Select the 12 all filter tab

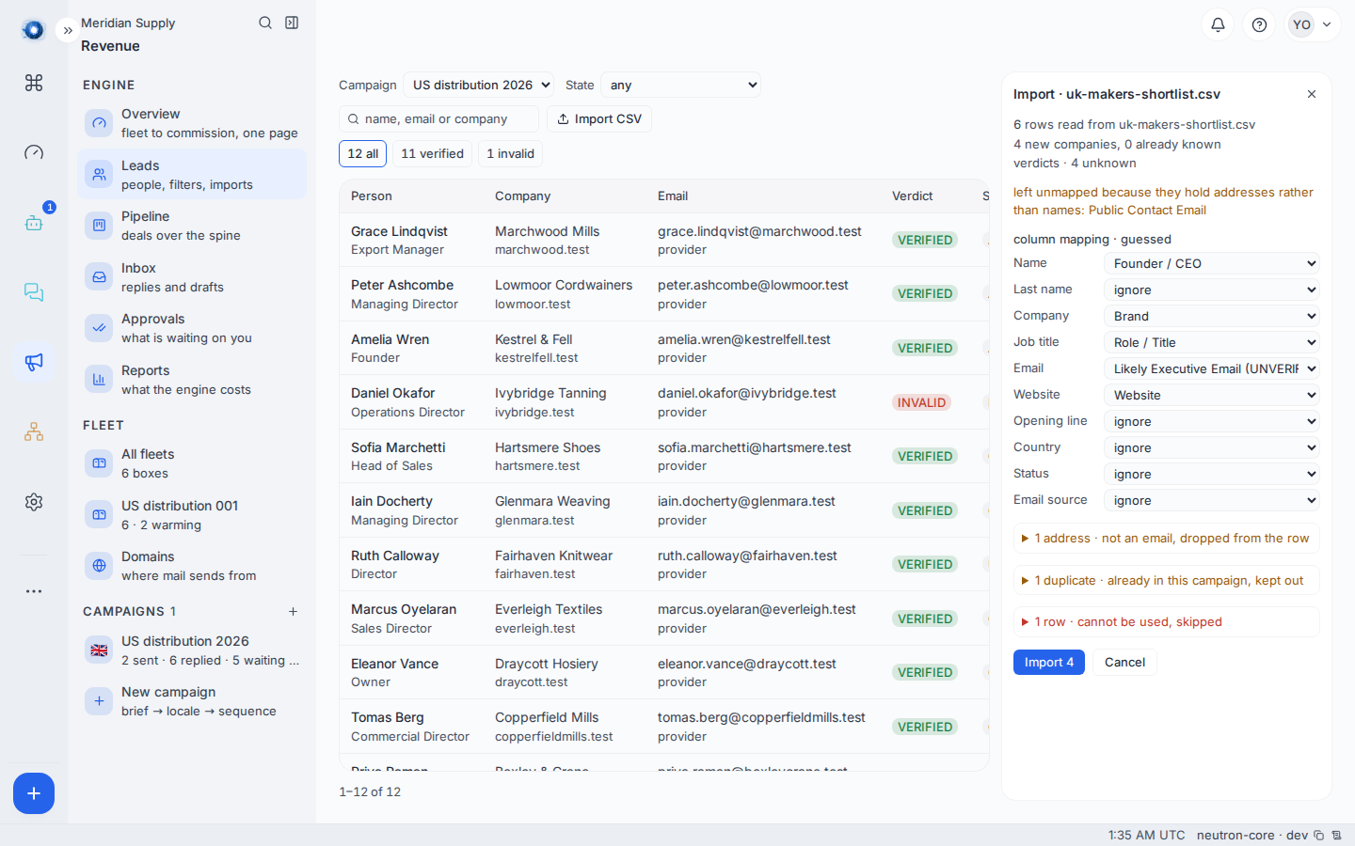(362, 153)
